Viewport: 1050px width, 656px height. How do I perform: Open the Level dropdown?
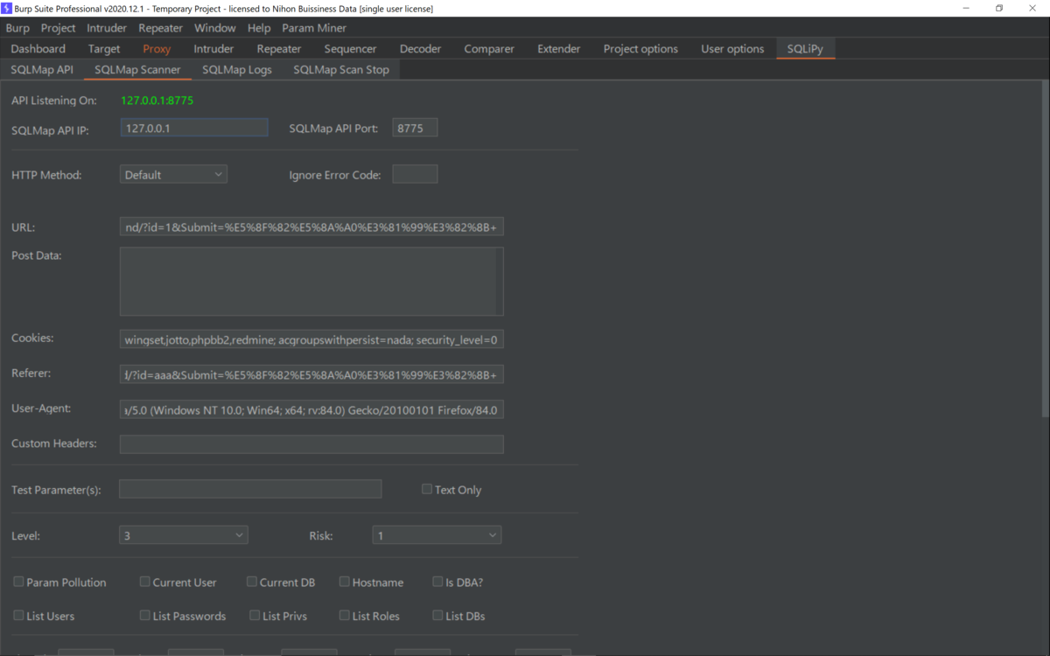[x=183, y=535]
